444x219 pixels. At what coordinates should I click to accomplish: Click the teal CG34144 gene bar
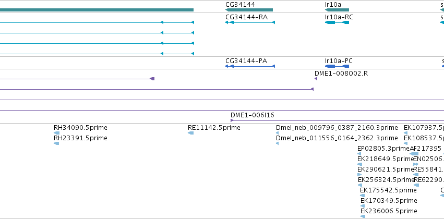click(249, 10)
